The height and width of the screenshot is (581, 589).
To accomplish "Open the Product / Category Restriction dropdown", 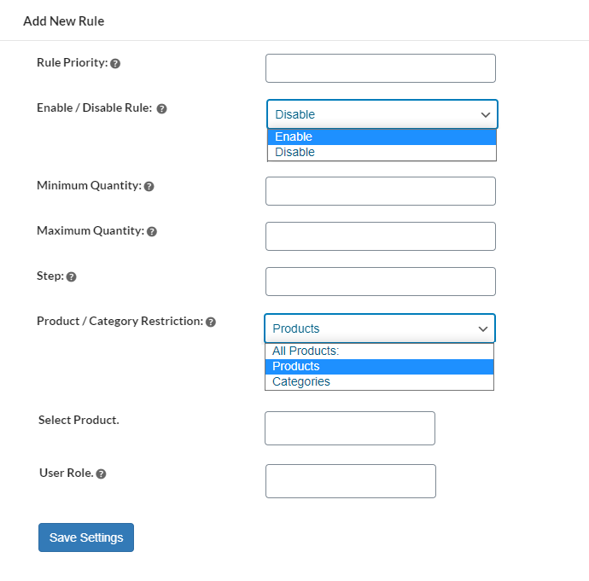I will 379,328.
